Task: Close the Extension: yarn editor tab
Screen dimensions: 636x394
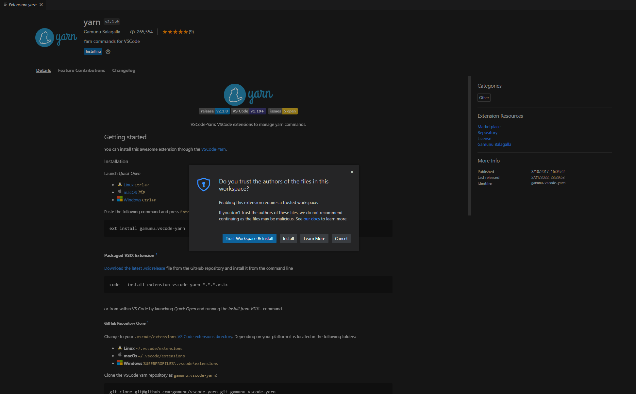Action: tap(41, 5)
